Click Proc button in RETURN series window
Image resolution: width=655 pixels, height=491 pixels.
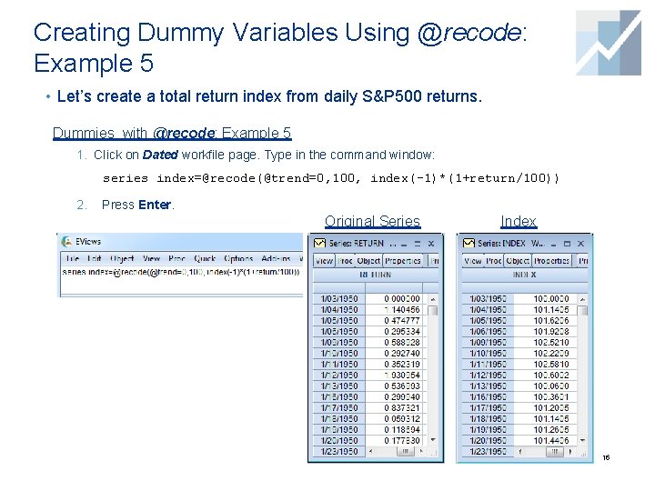coord(345,261)
